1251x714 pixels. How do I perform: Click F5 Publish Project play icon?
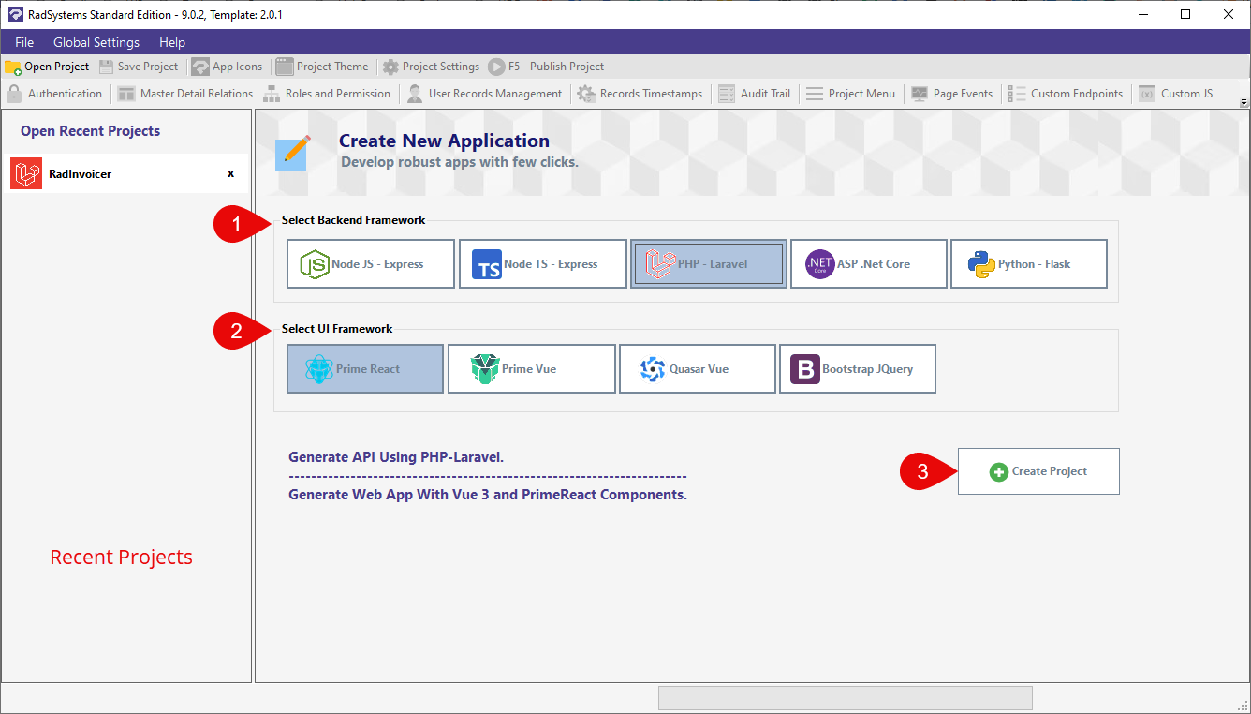pos(496,67)
